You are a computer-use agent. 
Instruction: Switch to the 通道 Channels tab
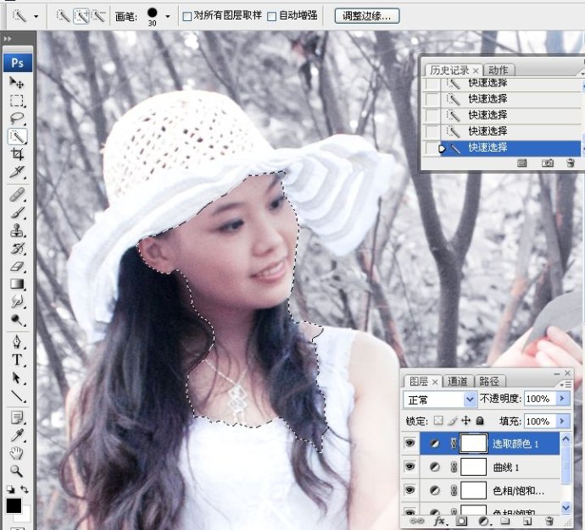click(458, 381)
